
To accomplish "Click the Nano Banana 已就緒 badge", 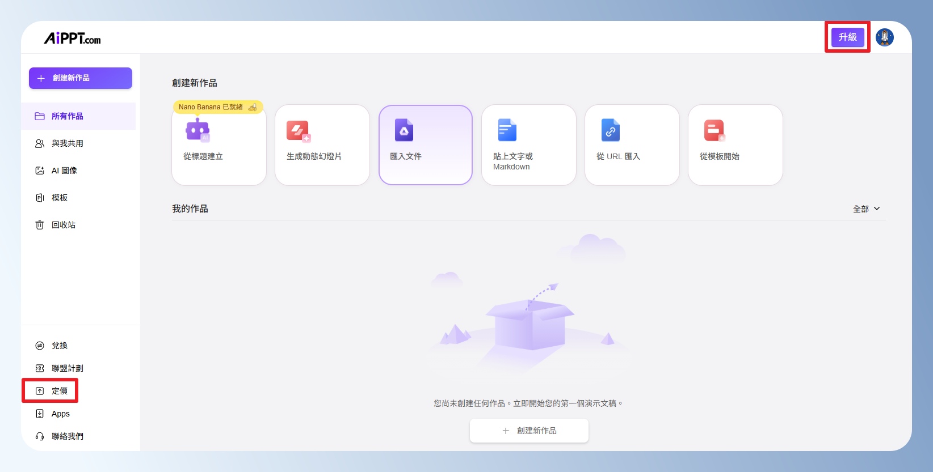I will [x=217, y=107].
